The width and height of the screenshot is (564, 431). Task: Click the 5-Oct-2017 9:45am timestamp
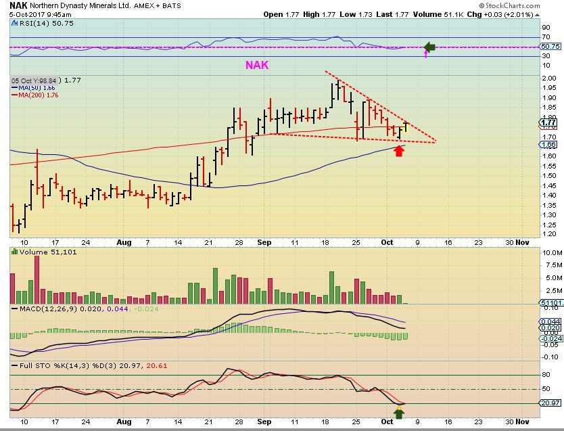tap(41, 15)
